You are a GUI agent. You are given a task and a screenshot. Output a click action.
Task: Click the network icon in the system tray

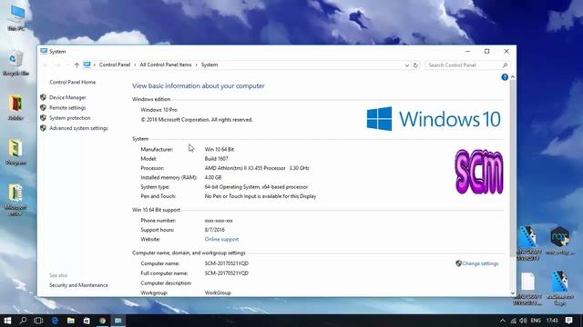pyautogui.click(x=514, y=321)
